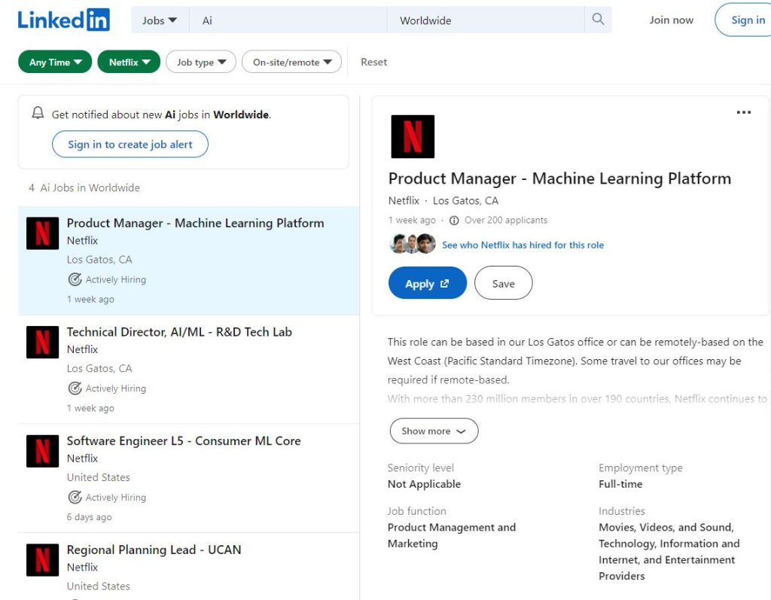This screenshot has height=600, width=771.
Task: Click Netflix logo beside Regional Planning Lead listing
Action: (42, 559)
